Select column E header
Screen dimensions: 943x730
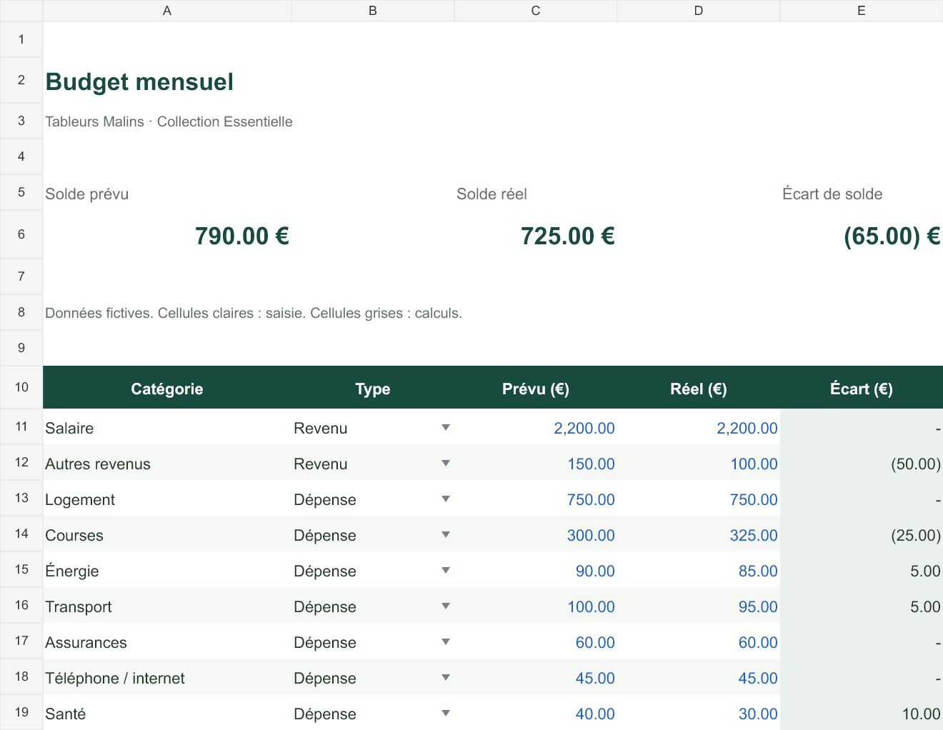[862, 11]
